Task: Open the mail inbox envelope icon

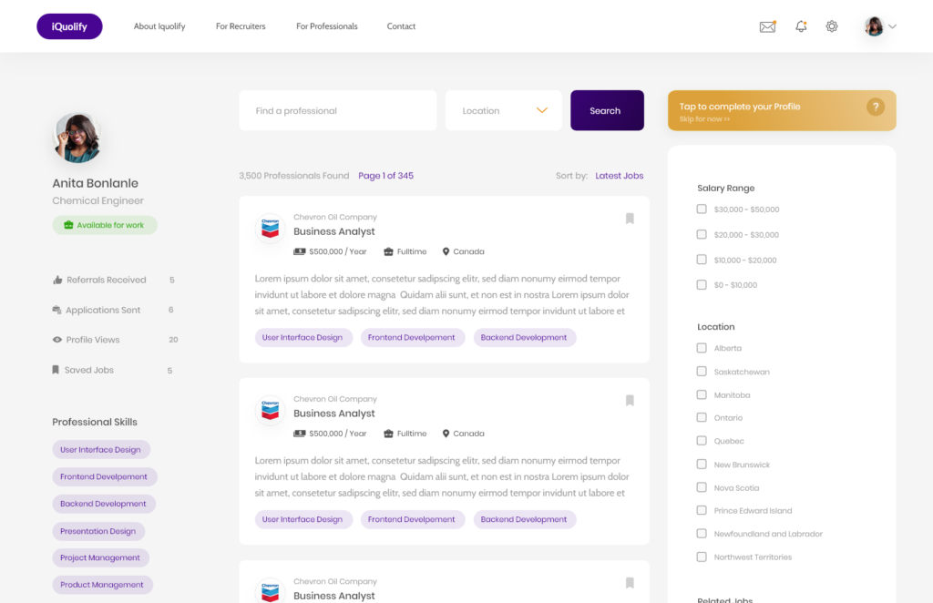Action: pyautogui.click(x=767, y=26)
